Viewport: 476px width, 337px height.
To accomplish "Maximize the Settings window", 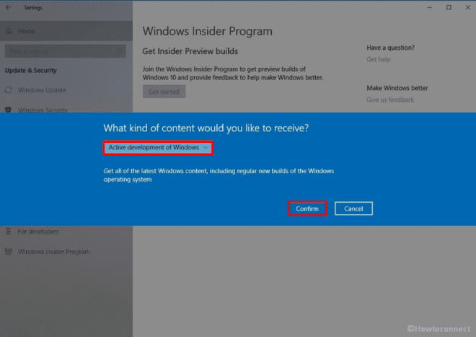I will 449,8.
